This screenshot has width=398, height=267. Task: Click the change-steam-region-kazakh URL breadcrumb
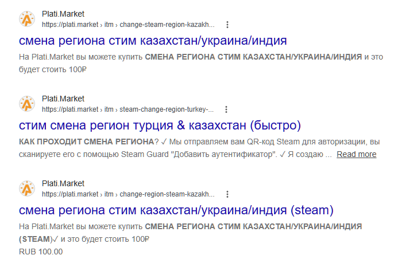[128, 25]
